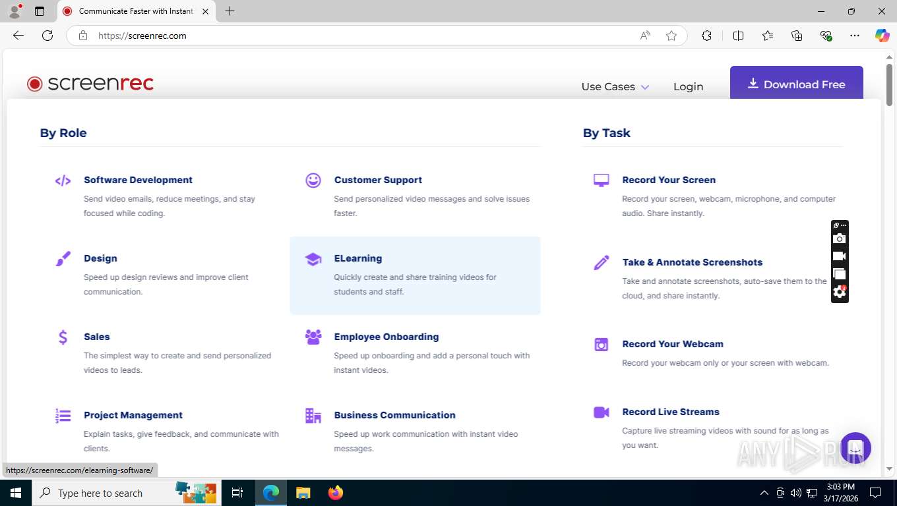The height and width of the screenshot is (506, 897).
Task: Click the Customer Support smiley icon
Action: (313, 180)
